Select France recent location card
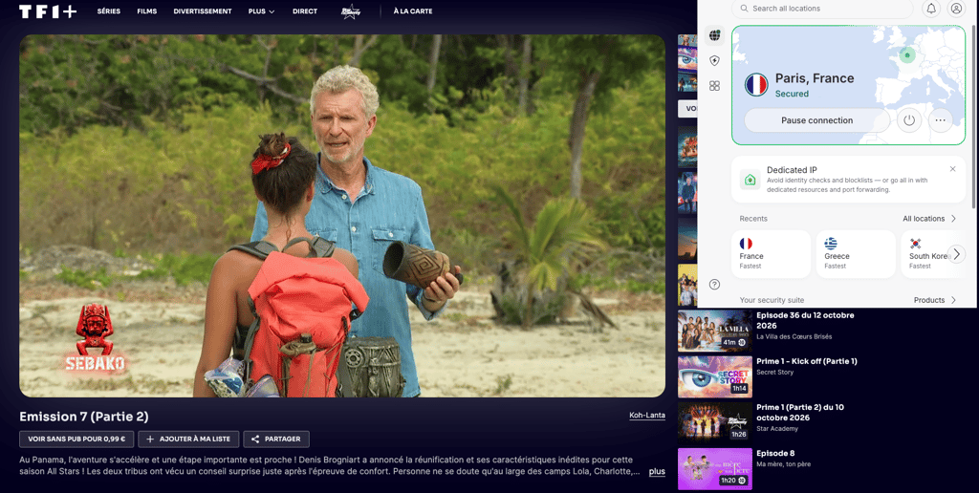Screen dimensions: 979x493 pyautogui.click(x=771, y=254)
